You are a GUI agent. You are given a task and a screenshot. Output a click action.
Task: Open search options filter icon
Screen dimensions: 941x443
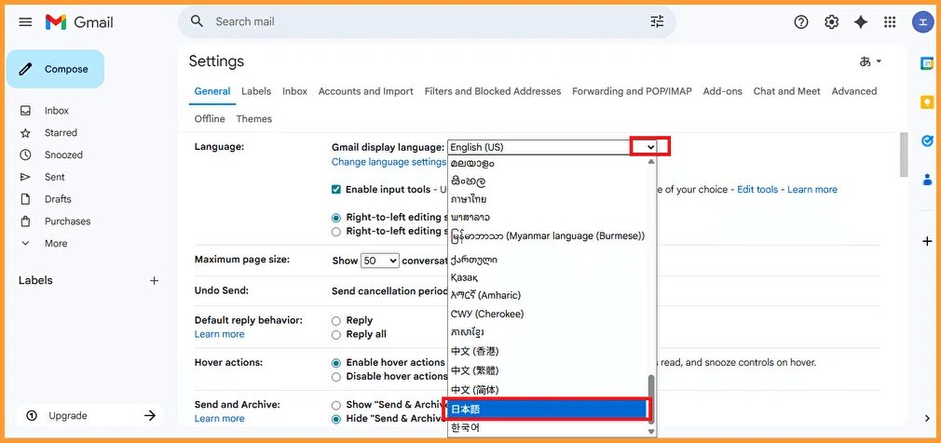pos(657,21)
